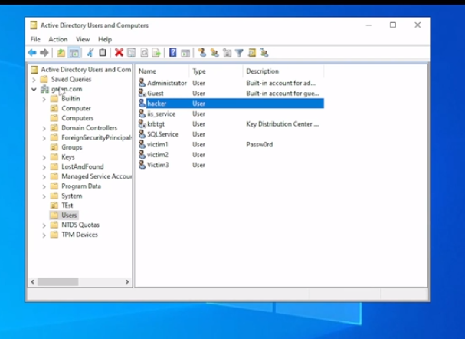This screenshot has height=339, width=465.
Task: Create new organizational unit toolbar icon
Action: click(228, 53)
